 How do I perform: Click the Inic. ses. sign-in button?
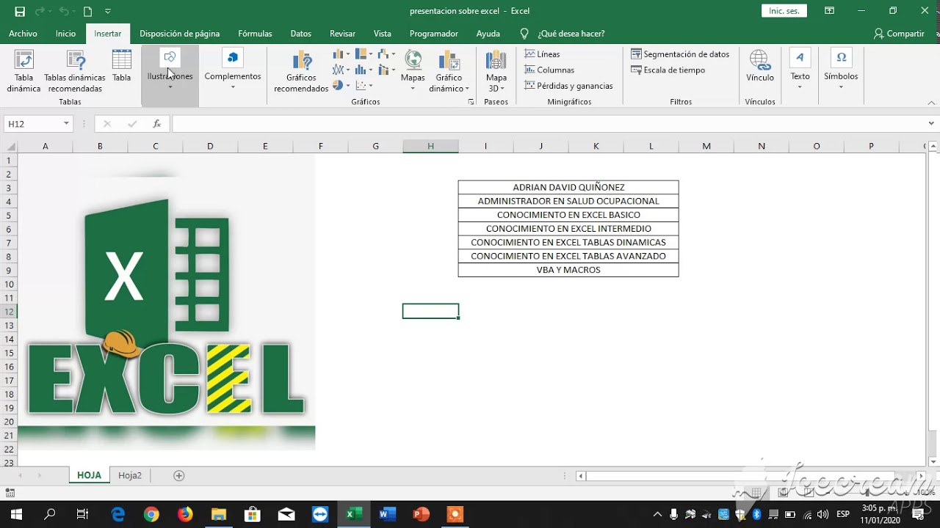784,11
